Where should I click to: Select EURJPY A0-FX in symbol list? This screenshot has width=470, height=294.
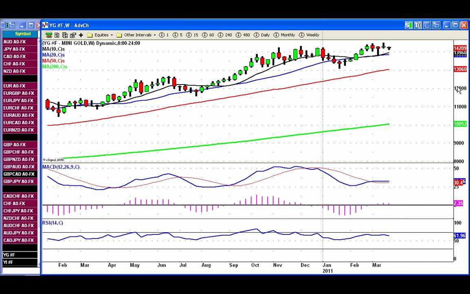20,100
